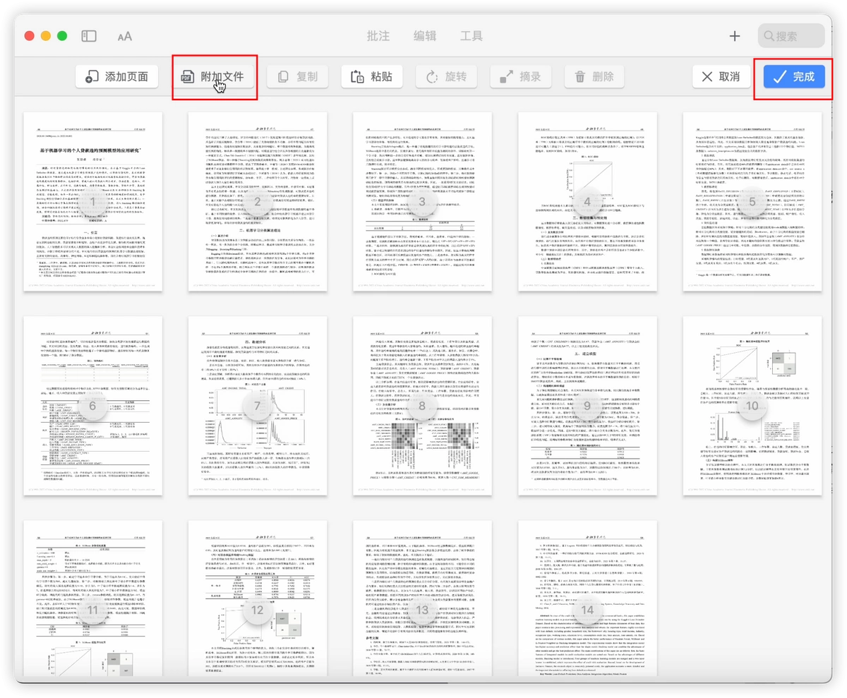Click the 删除 delete button
This screenshot has width=847, height=698.
(594, 77)
